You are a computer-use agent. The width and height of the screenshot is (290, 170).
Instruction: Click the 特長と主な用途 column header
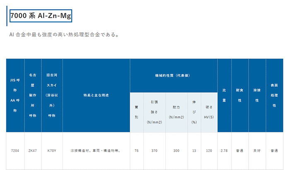point(96,96)
